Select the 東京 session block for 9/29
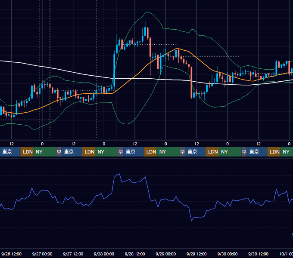The height and width of the screenshot is (258, 293). (x=195, y=152)
